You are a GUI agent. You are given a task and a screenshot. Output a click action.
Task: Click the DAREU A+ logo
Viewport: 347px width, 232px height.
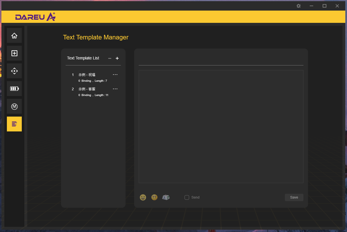coord(35,17)
